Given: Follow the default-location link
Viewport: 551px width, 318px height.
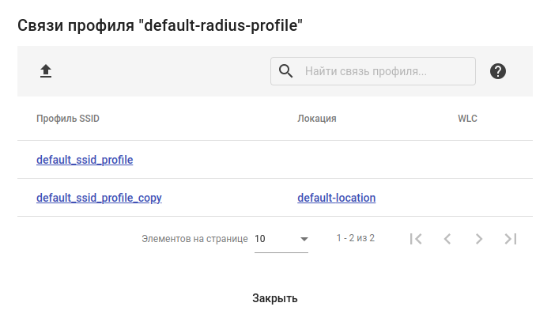Looking at the screenshot, I should click(337, 198).
